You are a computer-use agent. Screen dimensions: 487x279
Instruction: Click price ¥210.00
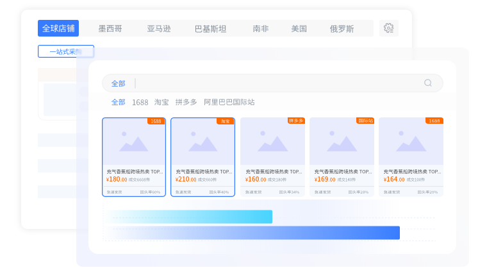186,179
